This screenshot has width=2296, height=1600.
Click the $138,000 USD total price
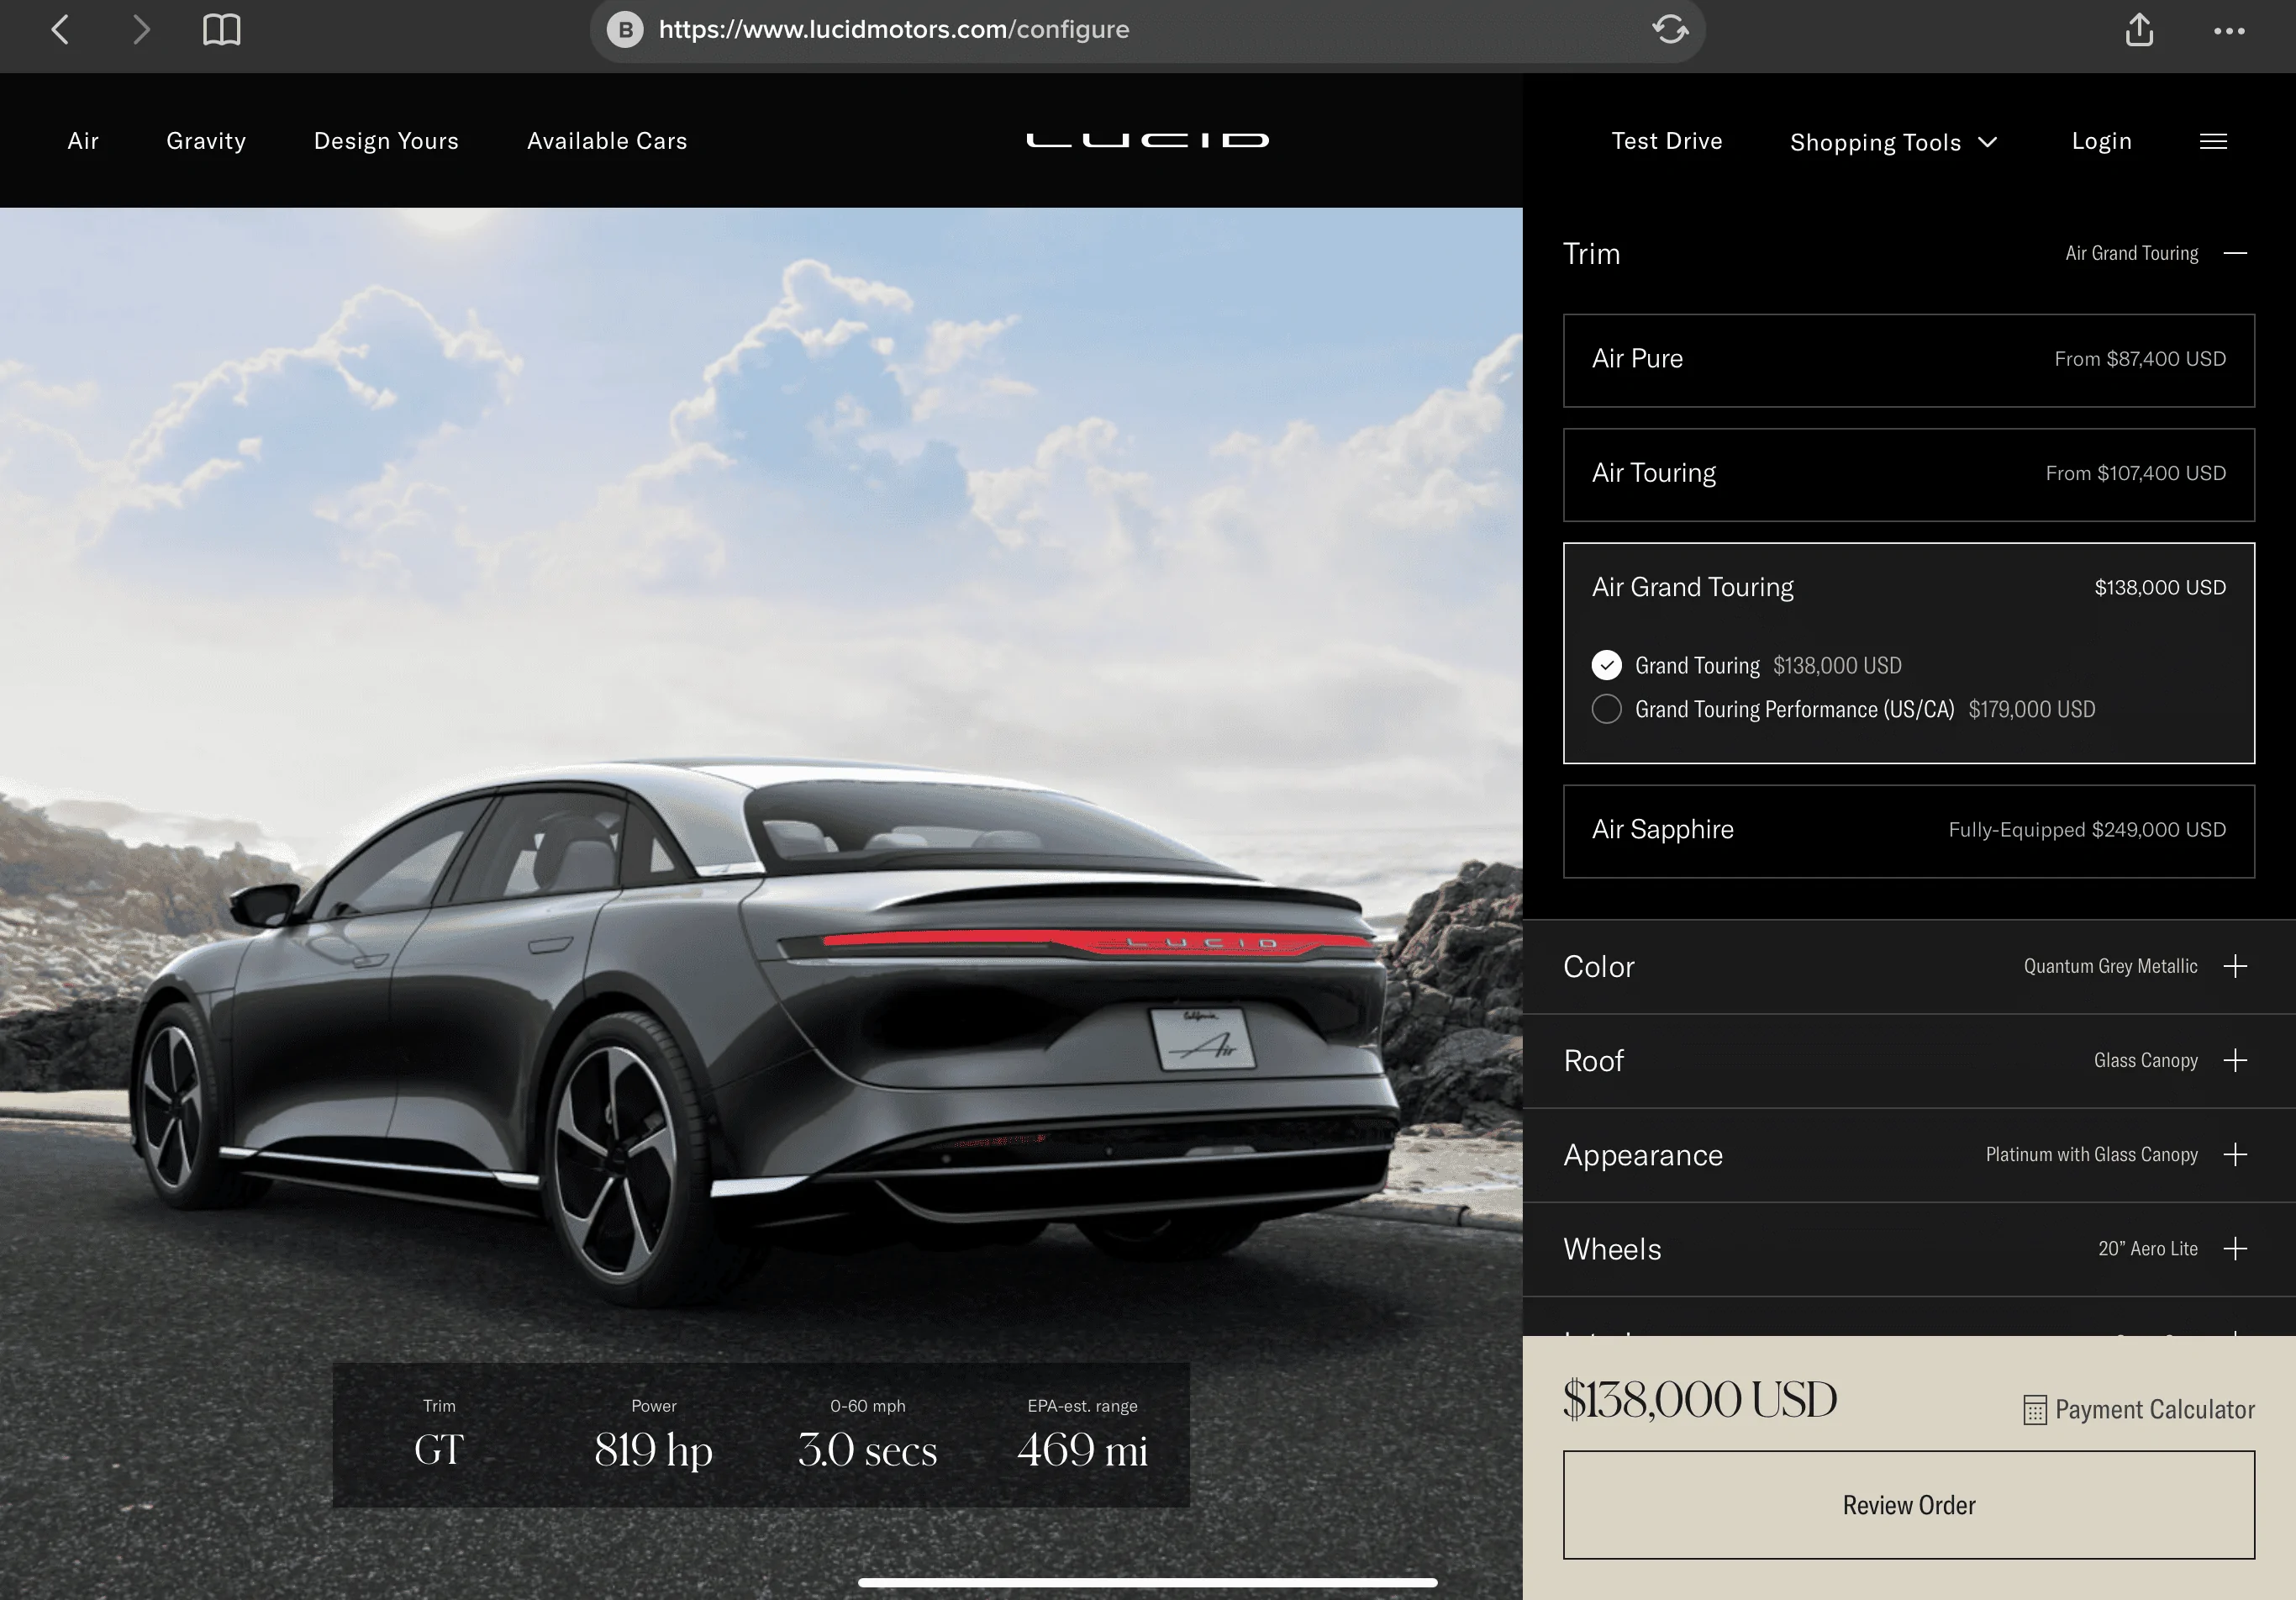[x=1700, y=1399]
